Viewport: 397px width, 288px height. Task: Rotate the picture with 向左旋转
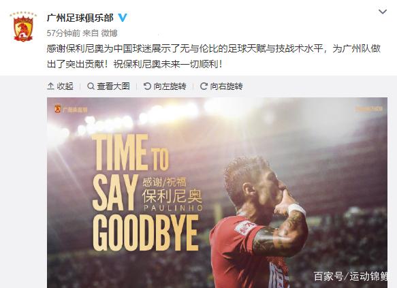click(x=165, y=86)
